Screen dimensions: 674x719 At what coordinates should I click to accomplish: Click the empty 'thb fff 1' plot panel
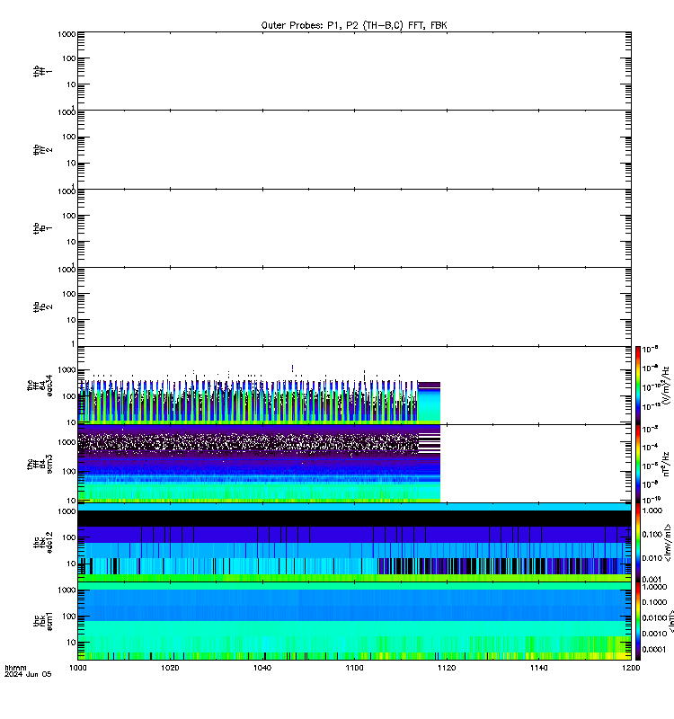click(354, 71)
